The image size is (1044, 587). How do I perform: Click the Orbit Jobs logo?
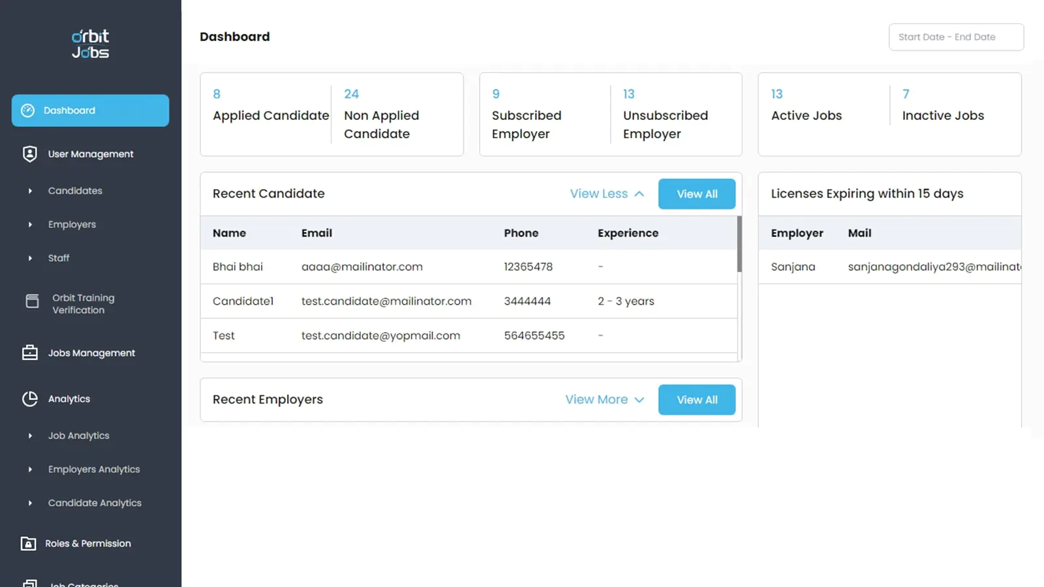pyautogui.click(x=90, y=44)
